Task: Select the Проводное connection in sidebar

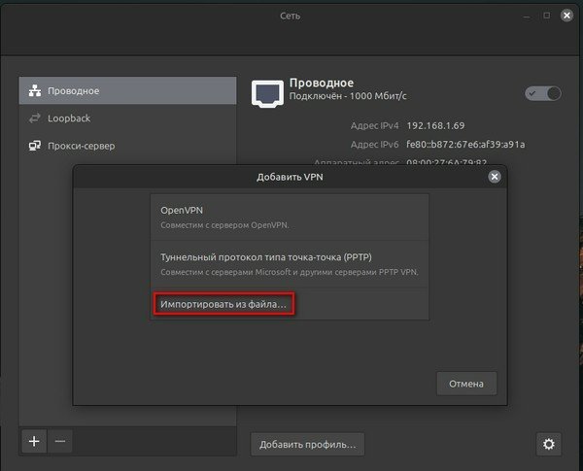Action: [127, 90]
